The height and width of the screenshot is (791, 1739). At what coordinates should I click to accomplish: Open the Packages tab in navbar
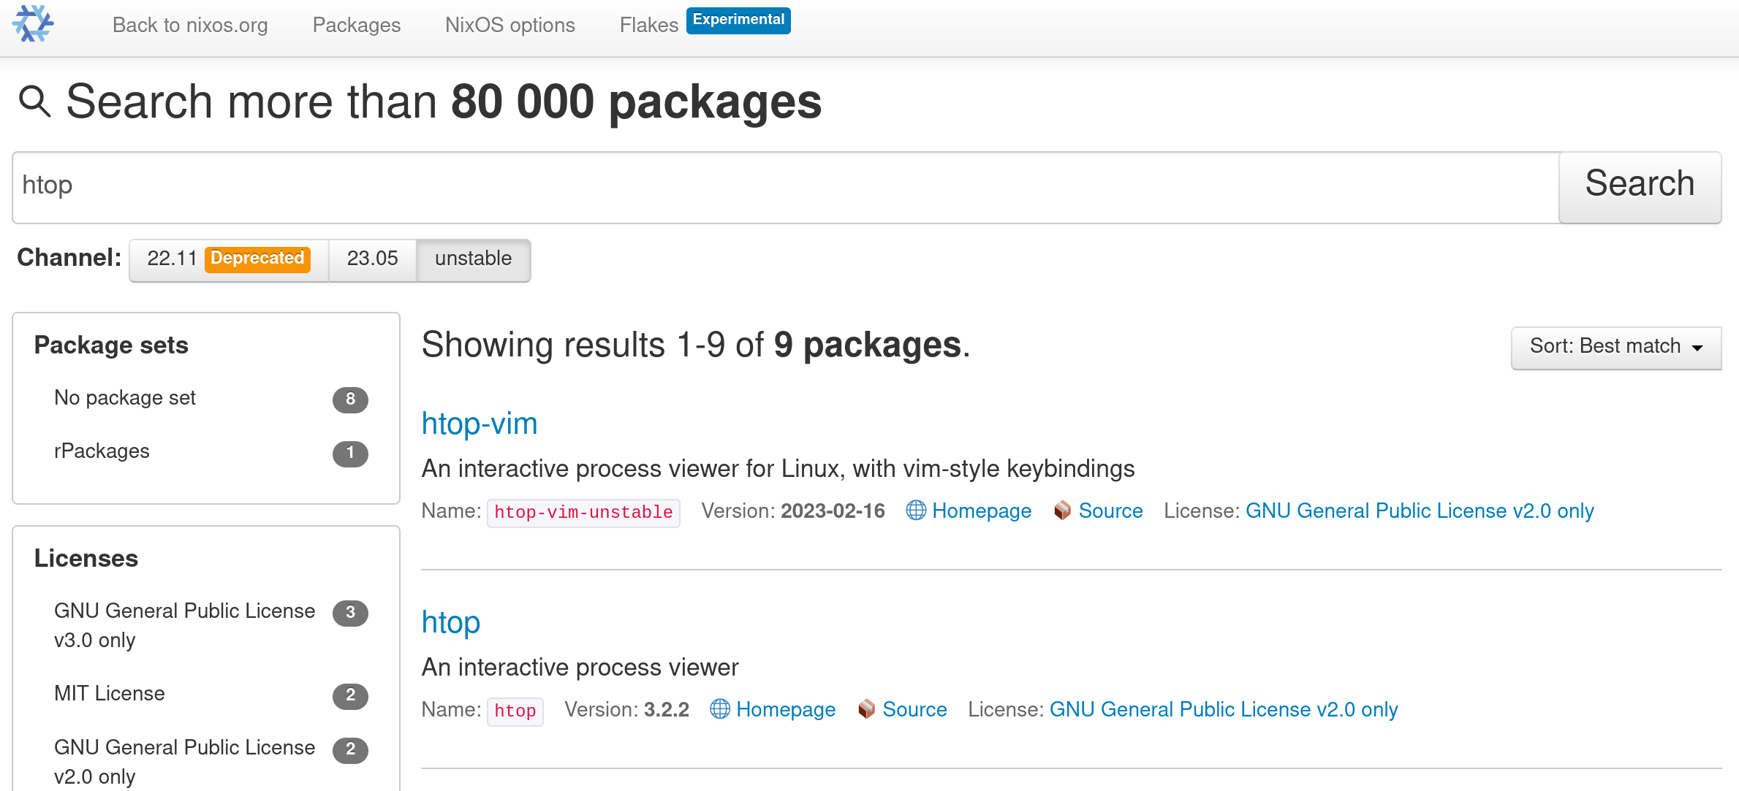click(x=356, y=26)
